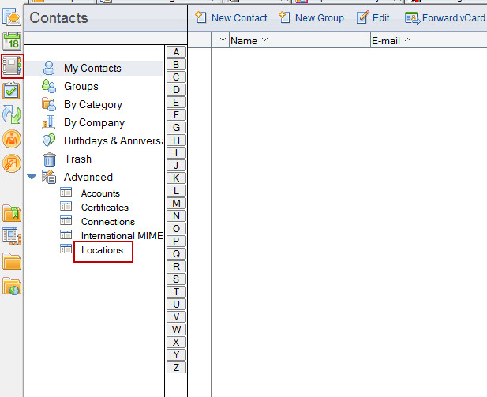
Task: Click New Group in the toolbar
Action: [x=311, y=17]
